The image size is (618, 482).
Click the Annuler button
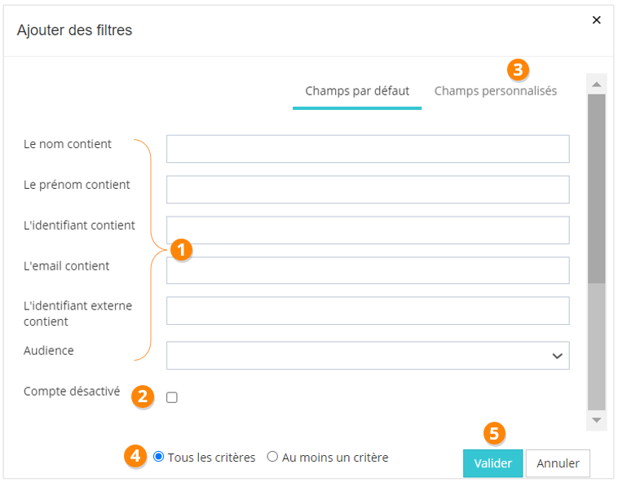coord(558,463)
